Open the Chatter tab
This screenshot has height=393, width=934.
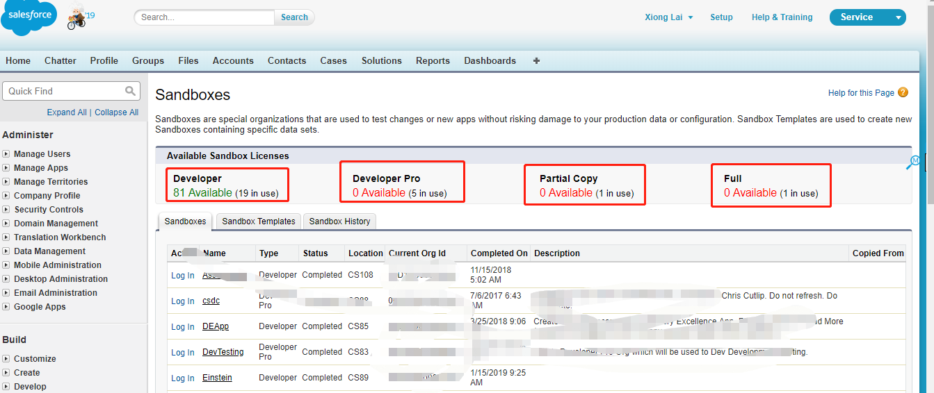tap(61, 60)
